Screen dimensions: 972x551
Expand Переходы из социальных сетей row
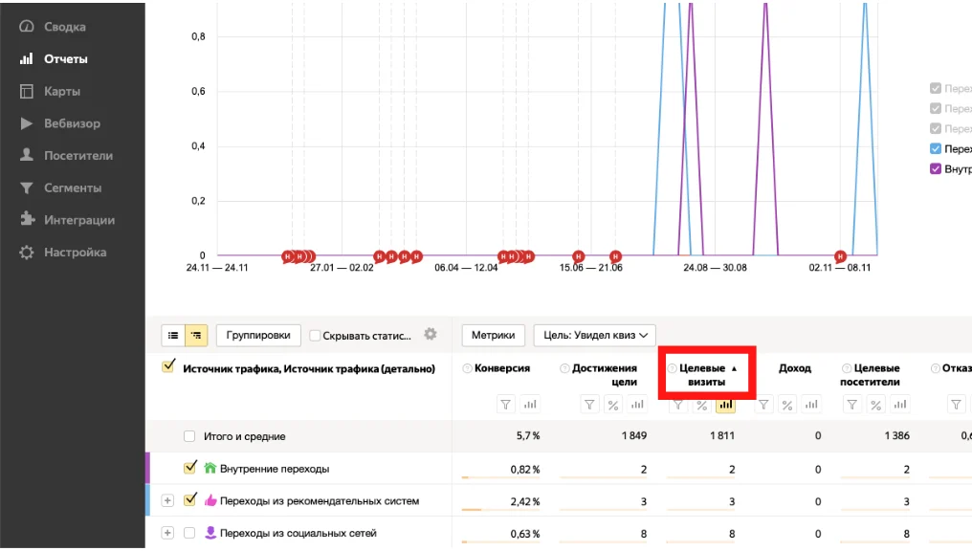click(x=167, y=533)
